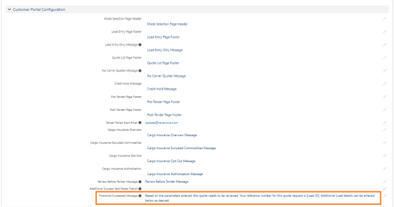
Task: Edit the Review Before Tender Message field
Action: click(384, 182)
